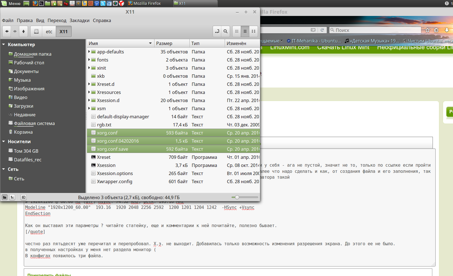This screenshot has width=453, height=276.
Task: Switch to icon view mode
Action: pyautogui.click(x=237, y=32)
